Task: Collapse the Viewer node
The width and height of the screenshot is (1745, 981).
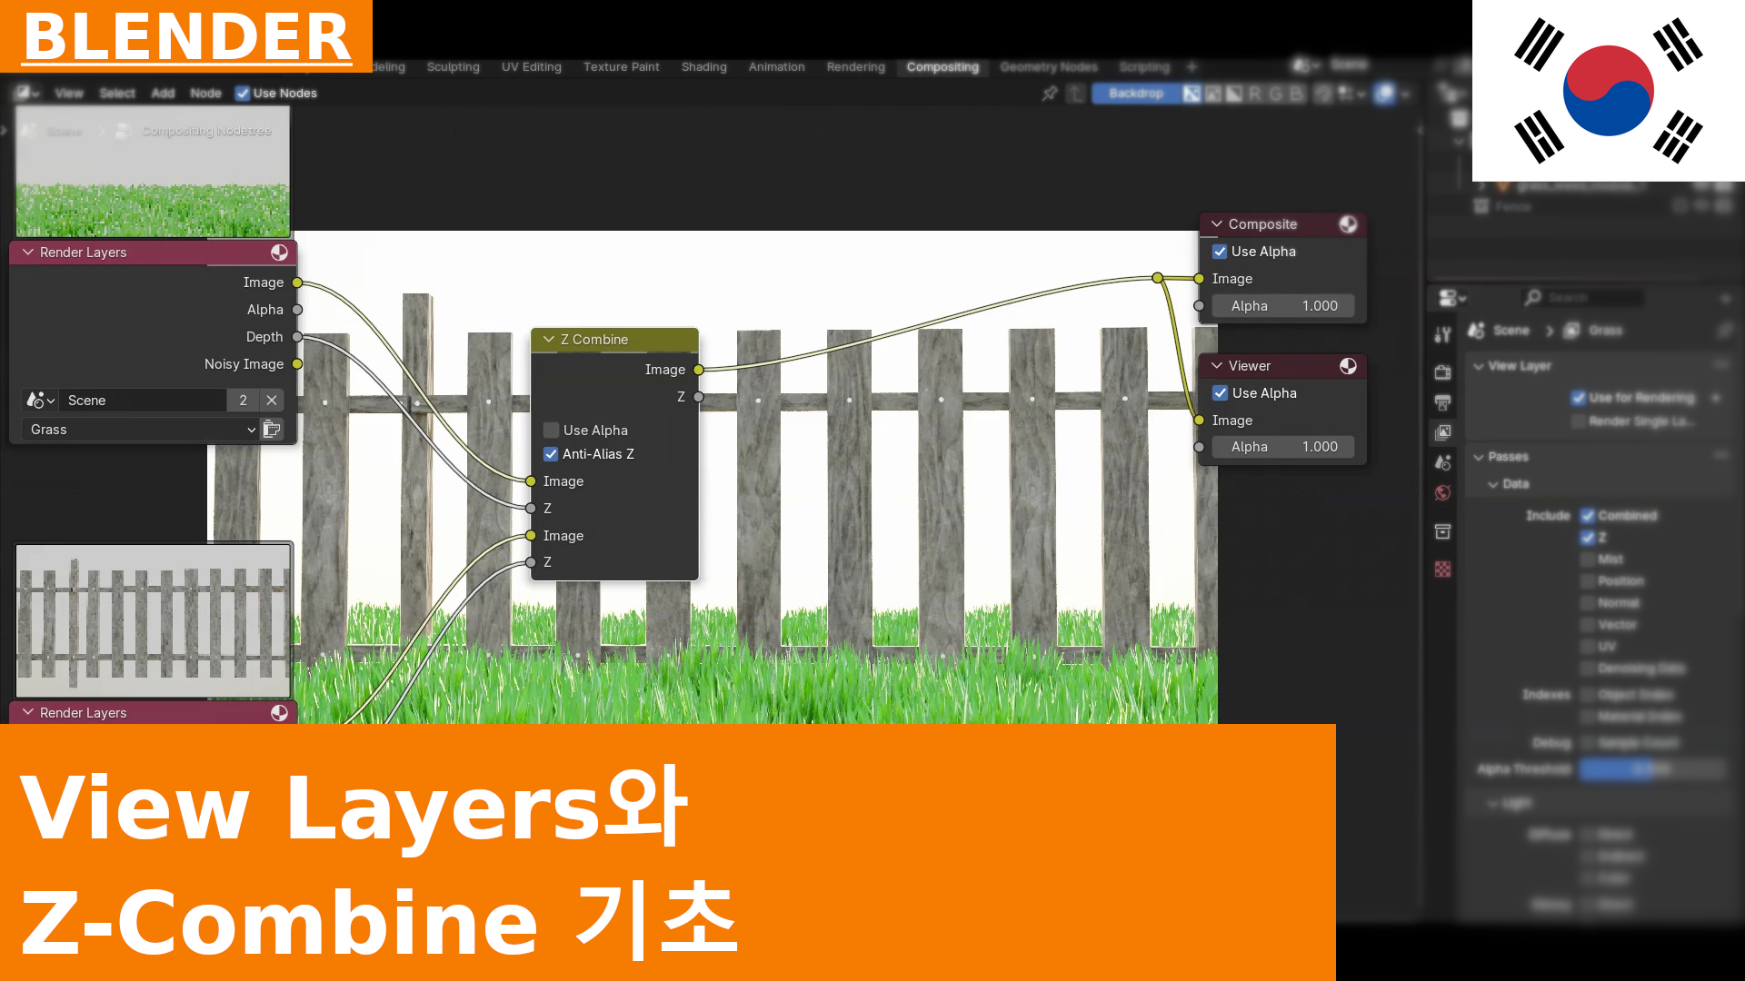Action: [1216, 366]
